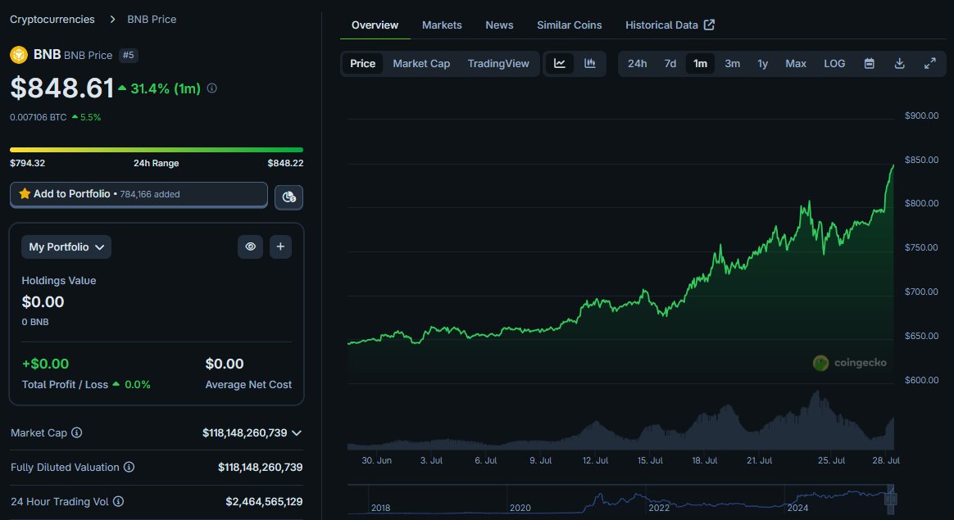Select the 1y time range
The image size is (954, 520).
point(762,63)
